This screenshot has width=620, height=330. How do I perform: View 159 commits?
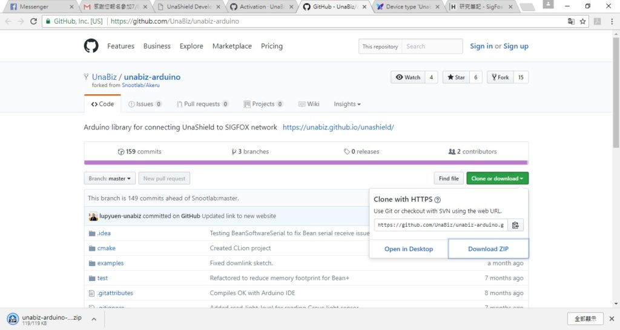140,152
